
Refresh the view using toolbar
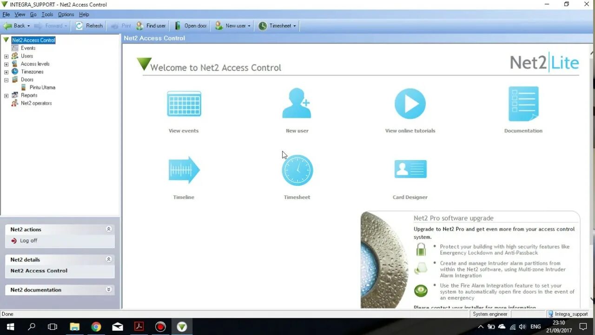click(89, 26)
